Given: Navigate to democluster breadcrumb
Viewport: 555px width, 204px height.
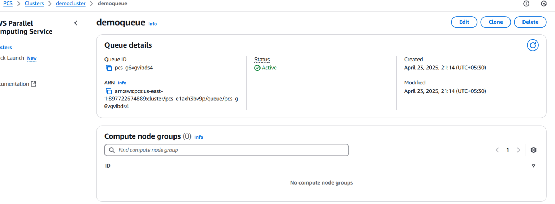Looking at the screenshot, I should [x=71, y=4].
